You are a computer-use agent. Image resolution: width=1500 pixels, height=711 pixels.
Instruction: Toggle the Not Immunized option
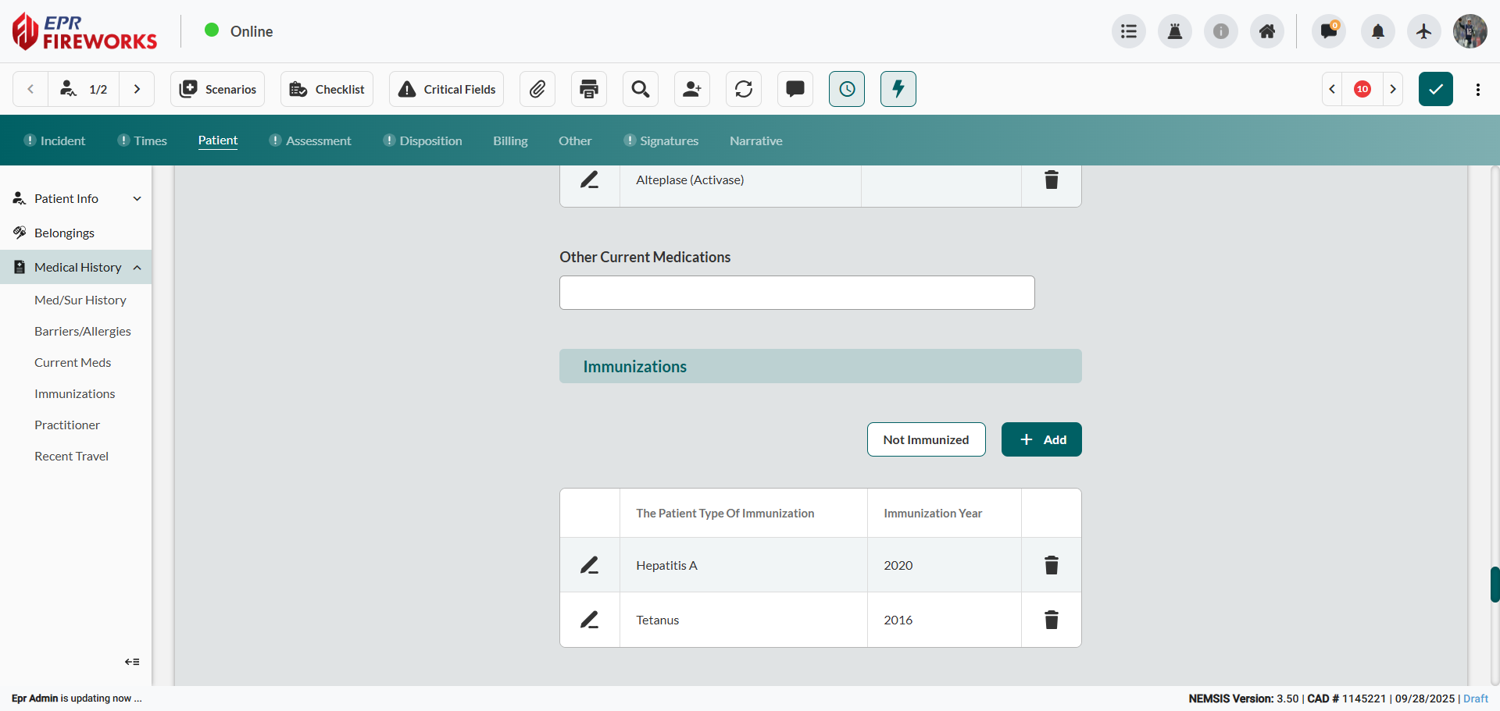[926, 439]
